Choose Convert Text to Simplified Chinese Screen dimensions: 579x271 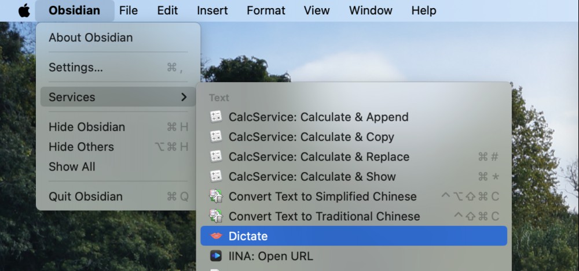(x=354, y=196)
